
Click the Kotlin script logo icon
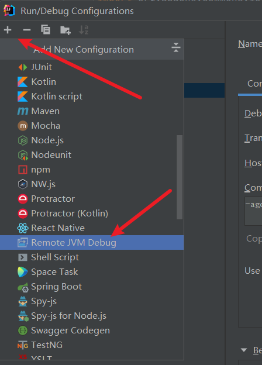pos(23,97)
